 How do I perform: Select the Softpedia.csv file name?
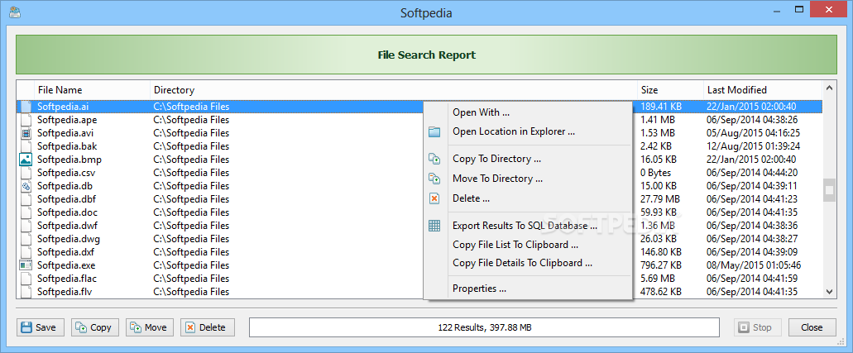[x=66, y=173]
